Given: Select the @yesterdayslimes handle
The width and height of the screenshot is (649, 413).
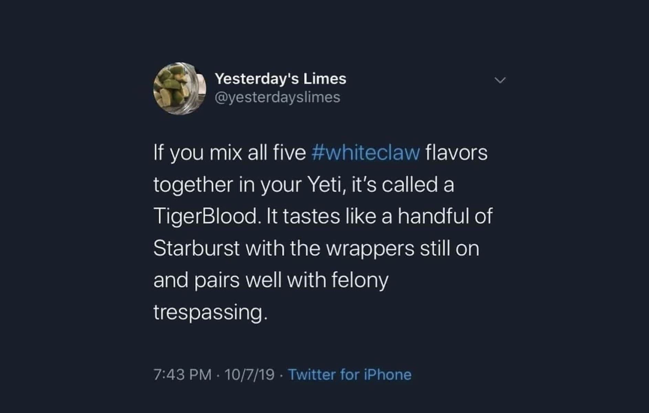Looking at the screenshot, I should 277,97.
